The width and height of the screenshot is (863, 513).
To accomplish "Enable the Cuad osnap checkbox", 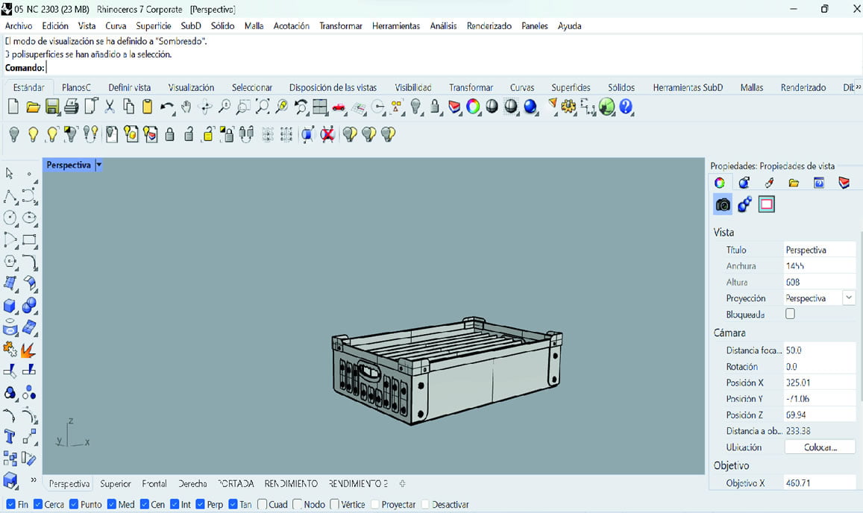I will [x=262, y=504].
